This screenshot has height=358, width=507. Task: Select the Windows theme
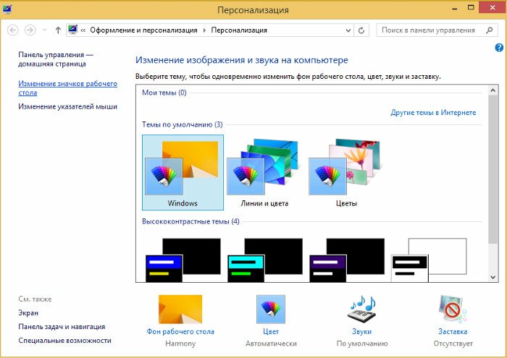[x=183, y=172]
